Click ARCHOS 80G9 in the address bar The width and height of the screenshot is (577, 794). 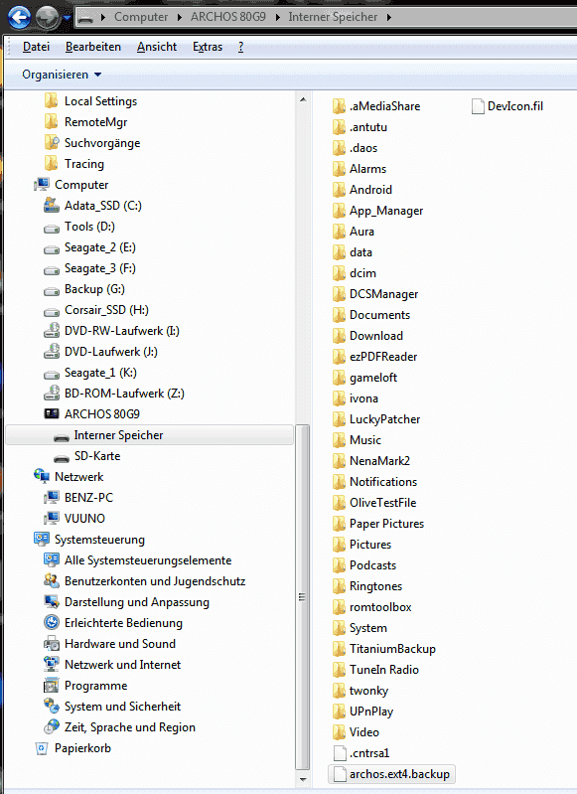pyautogui.click(x=227, y=17)
